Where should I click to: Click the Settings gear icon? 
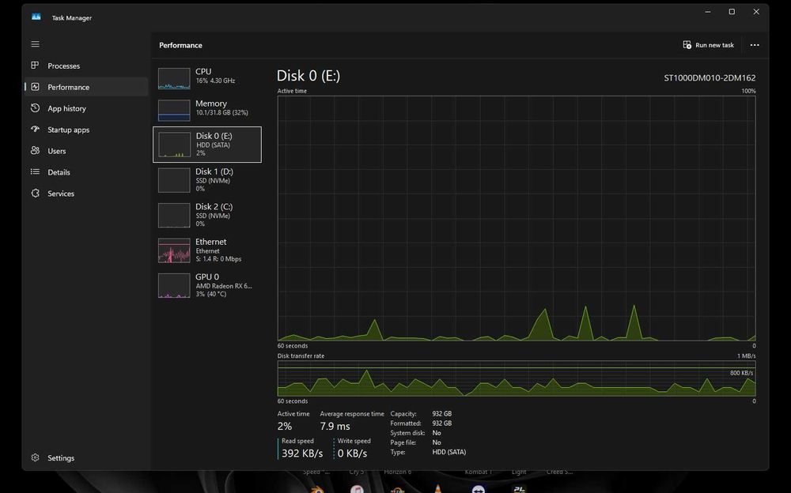[x=35, y=457]
